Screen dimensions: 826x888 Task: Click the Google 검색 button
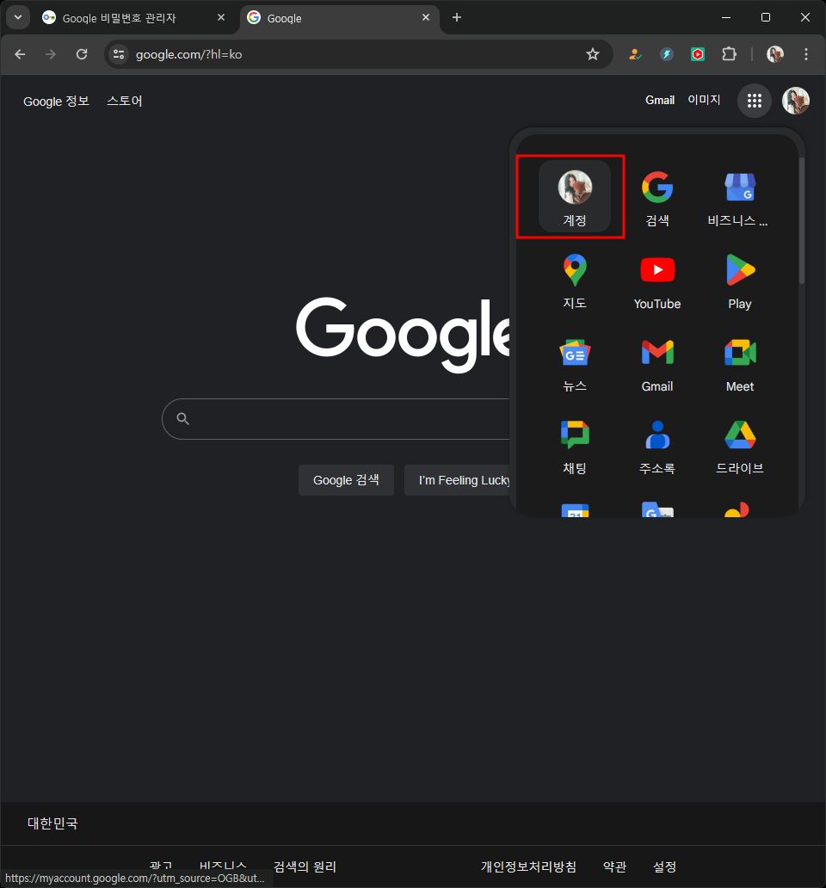coord(346,480)
